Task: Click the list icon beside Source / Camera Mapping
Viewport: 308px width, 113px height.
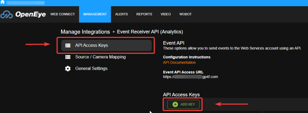Action: 68,57
